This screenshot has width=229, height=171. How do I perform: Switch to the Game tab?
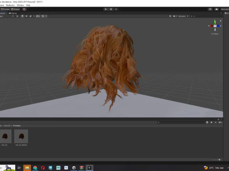(x=13, y=13)
